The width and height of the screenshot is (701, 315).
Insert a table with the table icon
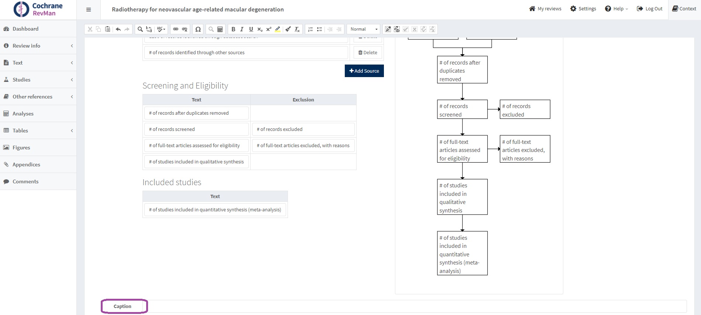[x=220, y=29]
